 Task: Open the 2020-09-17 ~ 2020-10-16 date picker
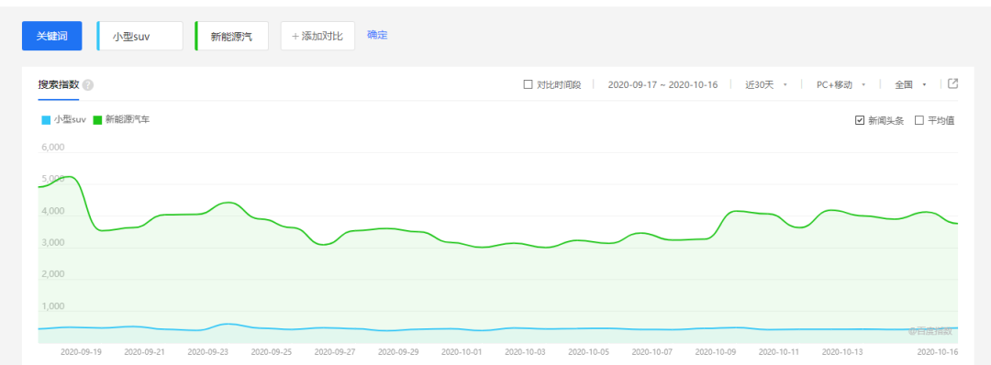(663, 84)
